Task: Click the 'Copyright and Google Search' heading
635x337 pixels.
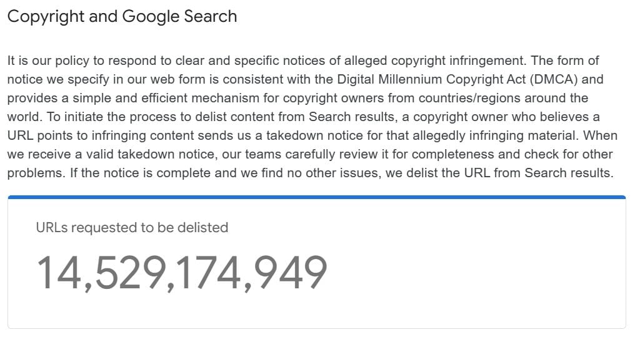Action: [x=122, y=17]
